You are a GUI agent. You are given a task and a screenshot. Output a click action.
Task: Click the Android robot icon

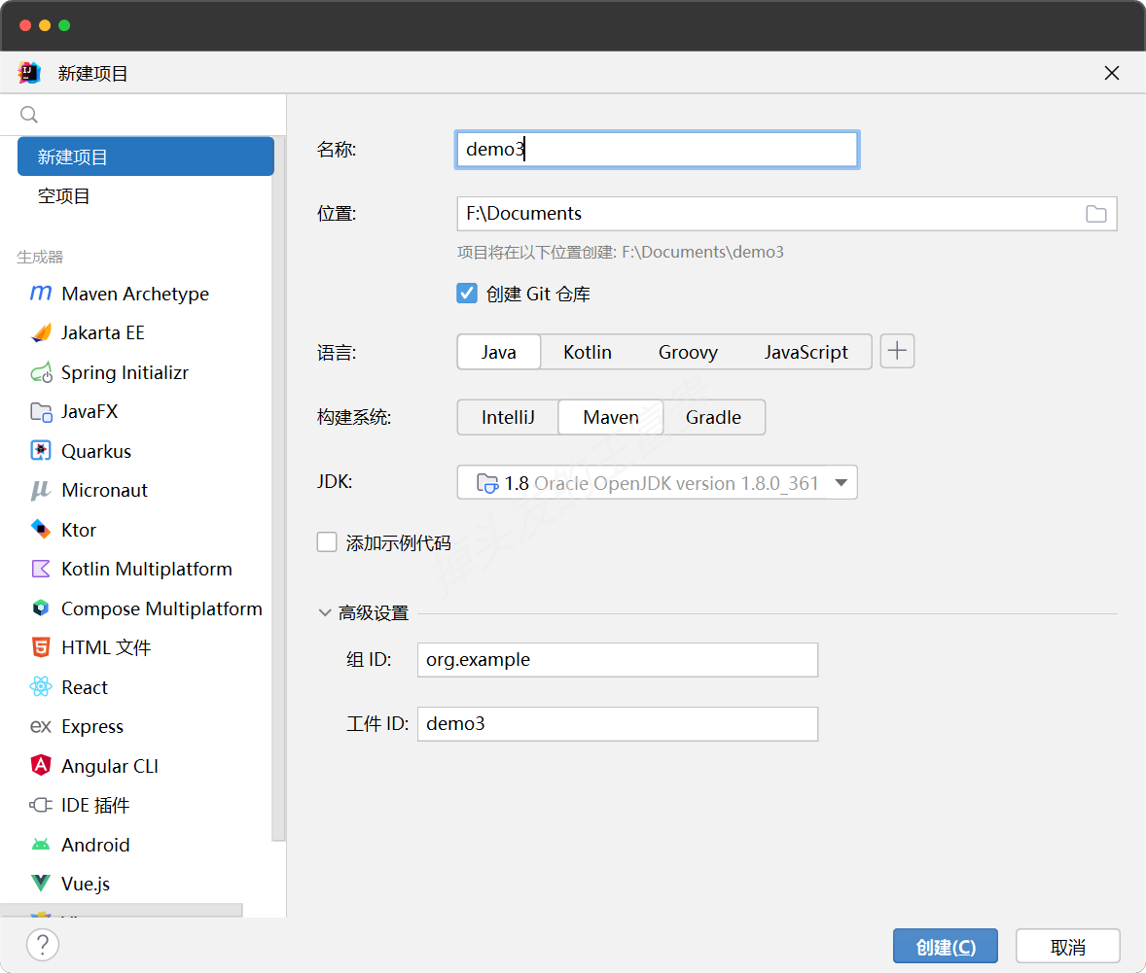coord(41,845)
